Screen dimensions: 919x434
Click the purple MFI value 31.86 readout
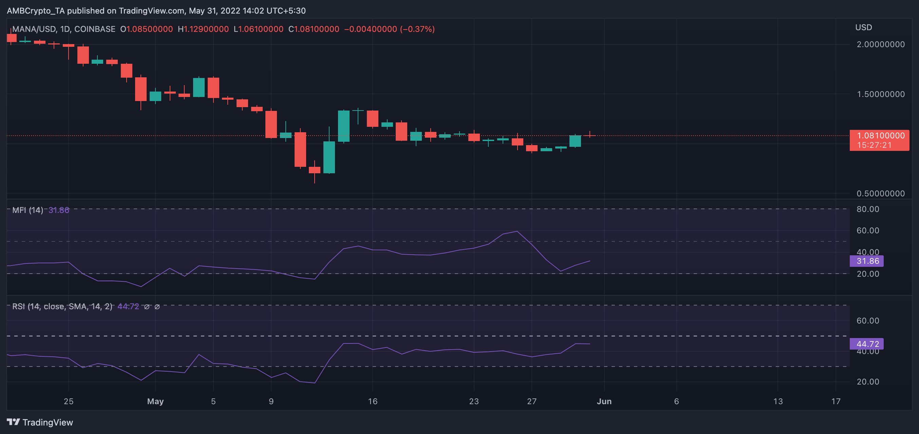[x=59, y=210]
